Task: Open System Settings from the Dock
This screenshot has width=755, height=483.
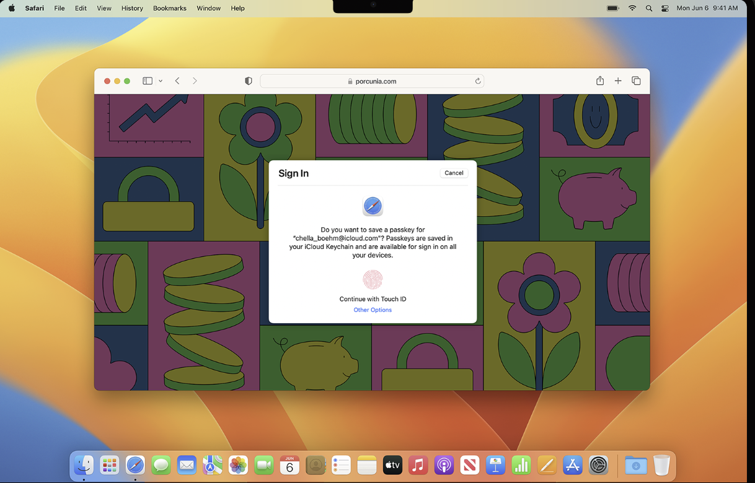Action: [598, 464]
